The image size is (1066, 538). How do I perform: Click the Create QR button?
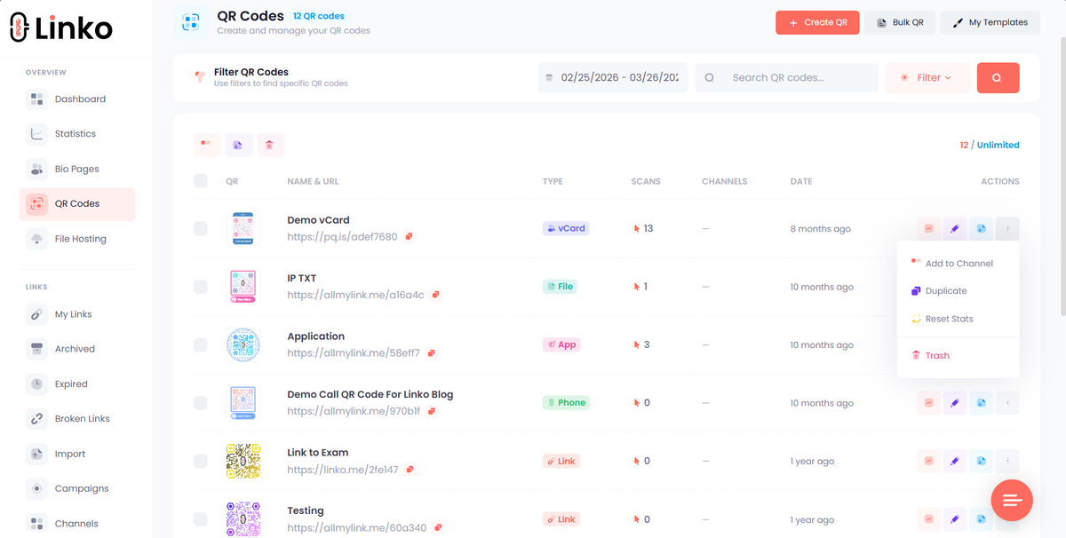pyautogui.click(x=816, y=22)
